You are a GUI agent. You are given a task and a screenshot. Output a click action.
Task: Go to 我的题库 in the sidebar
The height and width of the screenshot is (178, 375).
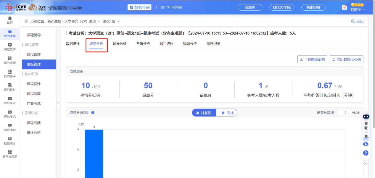(x=10, y=74)
